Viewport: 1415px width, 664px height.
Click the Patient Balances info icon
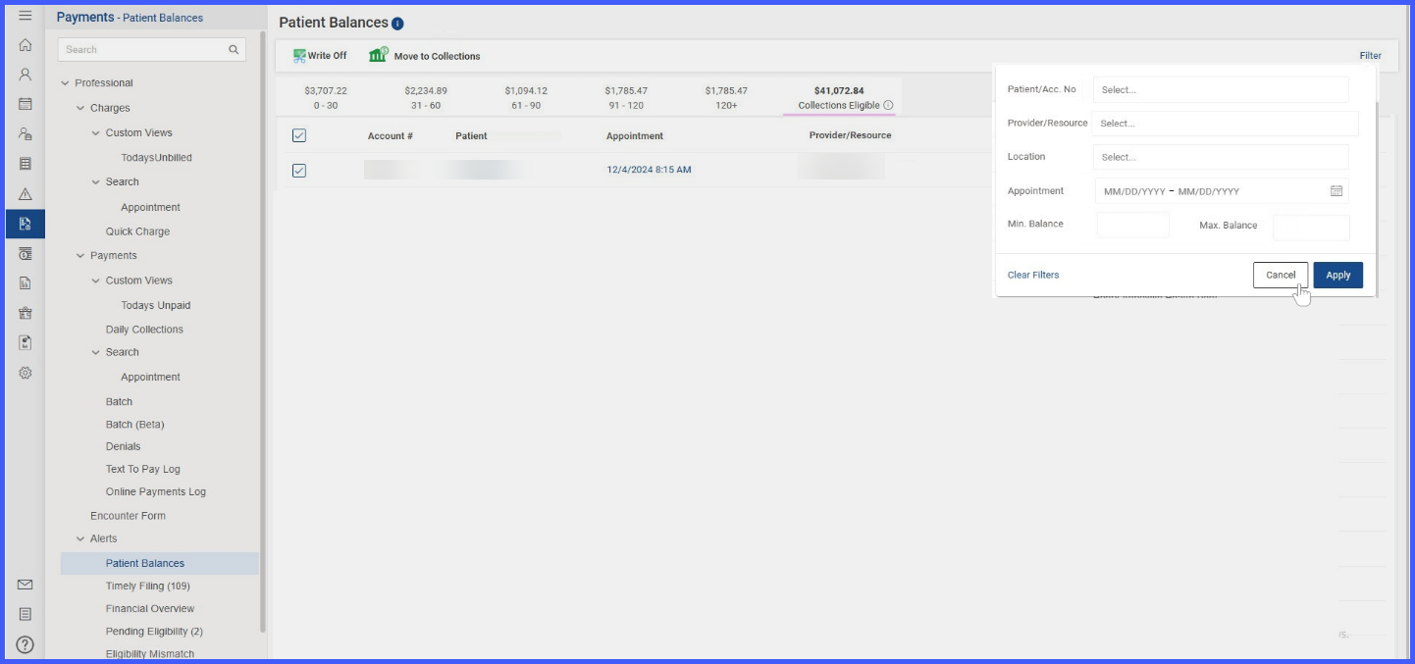397,24
